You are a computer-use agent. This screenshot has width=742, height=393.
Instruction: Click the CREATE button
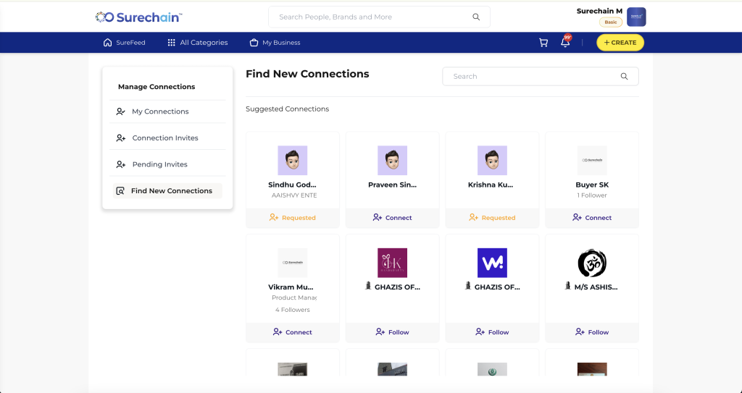tap(620, 43)
